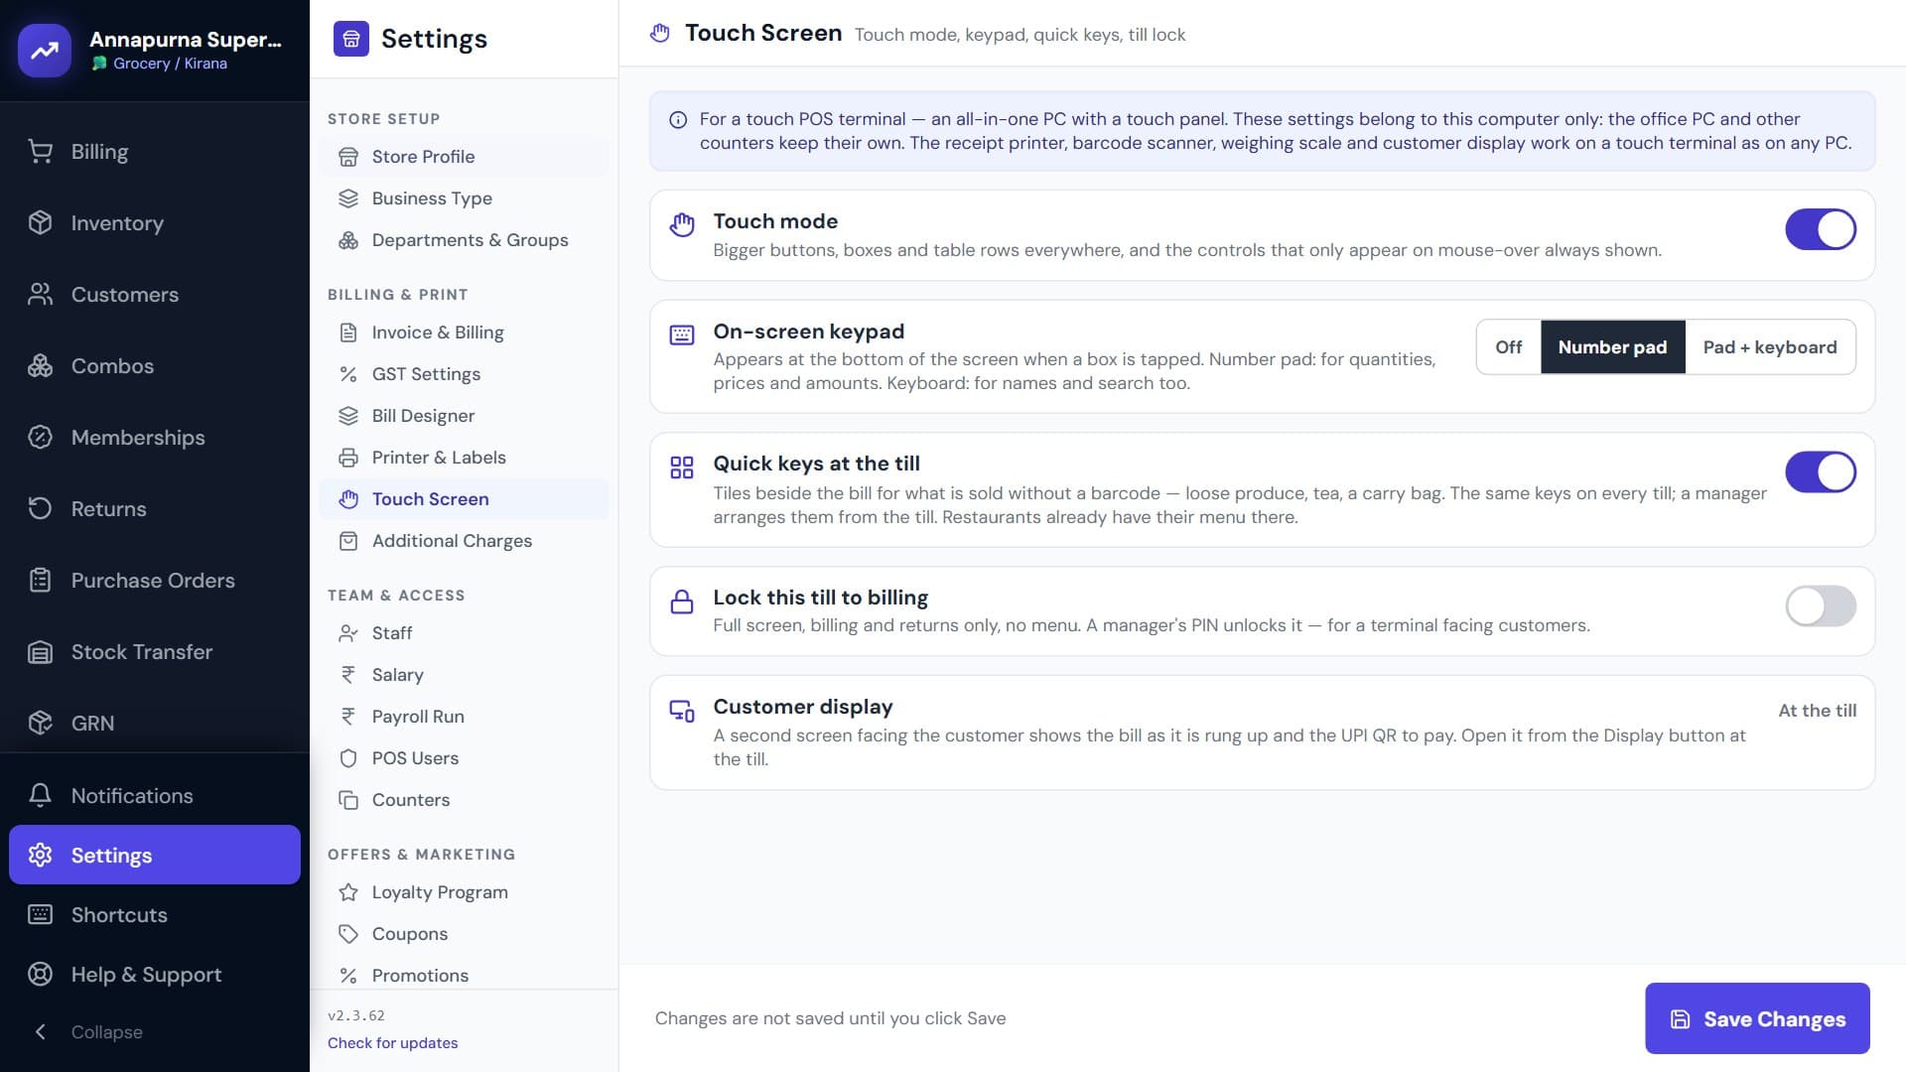Click the Stock Transfer icon
This screenshot has height=1072, width=1906.
pos(40,652)
